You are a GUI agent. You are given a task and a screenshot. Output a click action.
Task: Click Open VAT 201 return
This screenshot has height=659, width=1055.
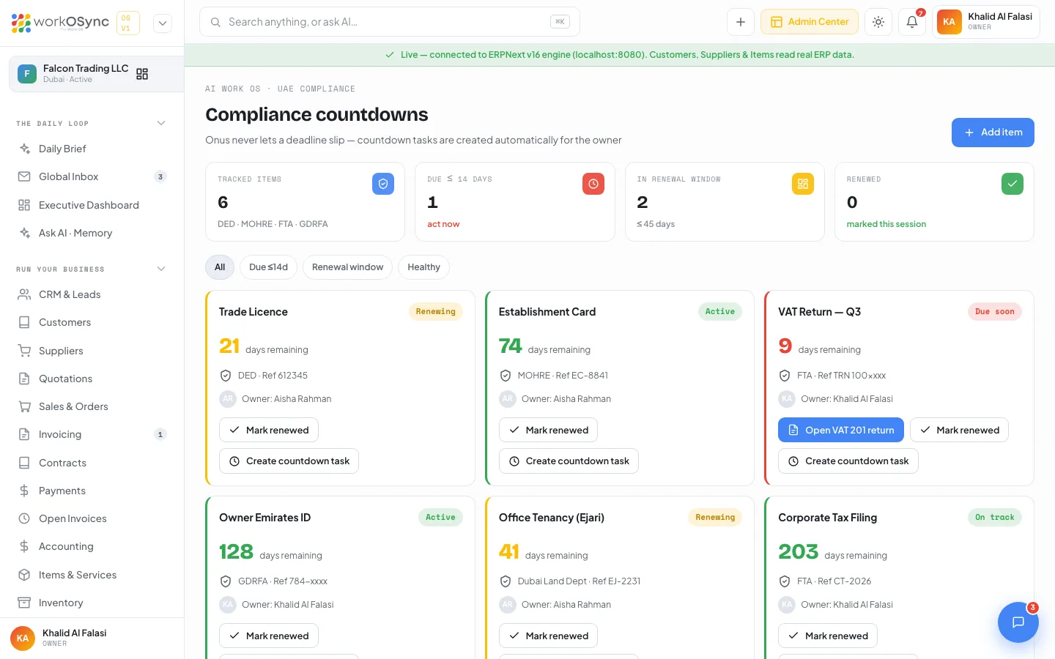[x=841, y=430]
